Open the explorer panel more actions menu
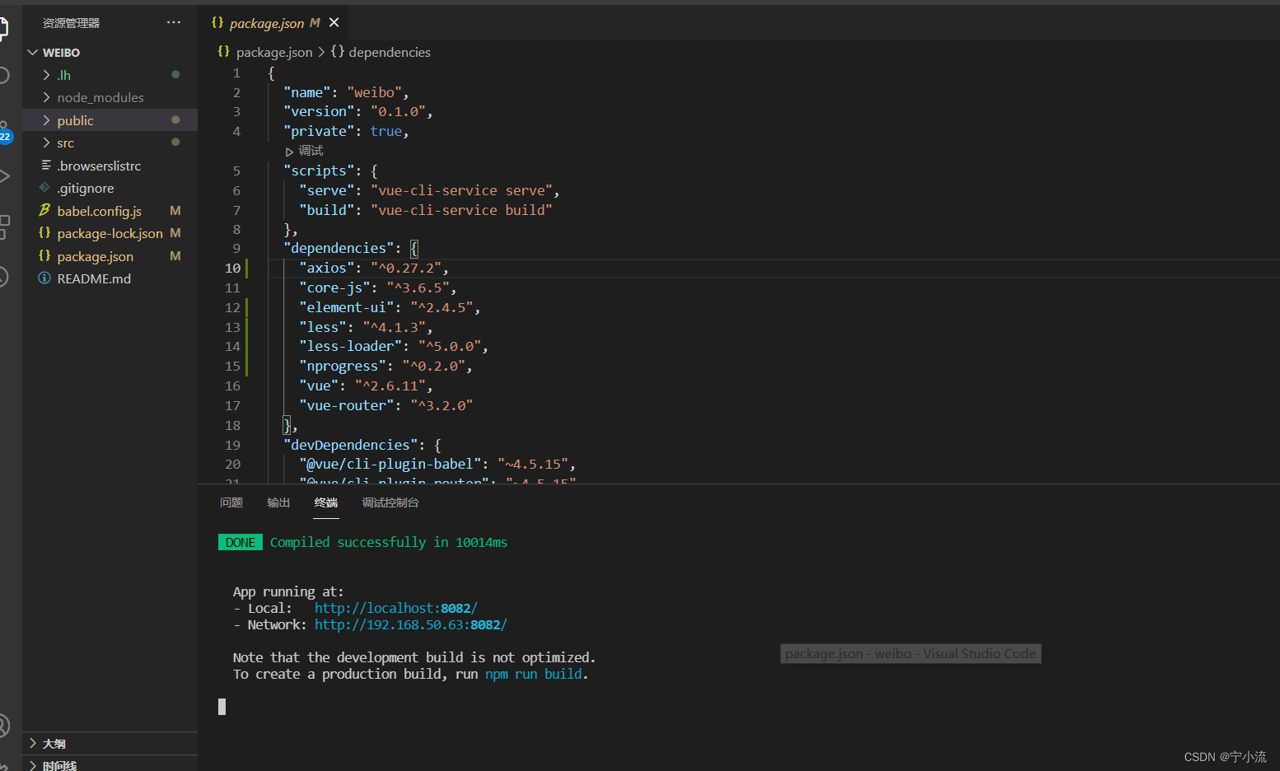 173,23
